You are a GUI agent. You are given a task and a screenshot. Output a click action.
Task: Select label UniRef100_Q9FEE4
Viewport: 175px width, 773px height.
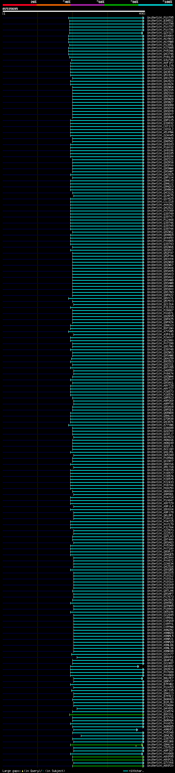coord(160,410)
